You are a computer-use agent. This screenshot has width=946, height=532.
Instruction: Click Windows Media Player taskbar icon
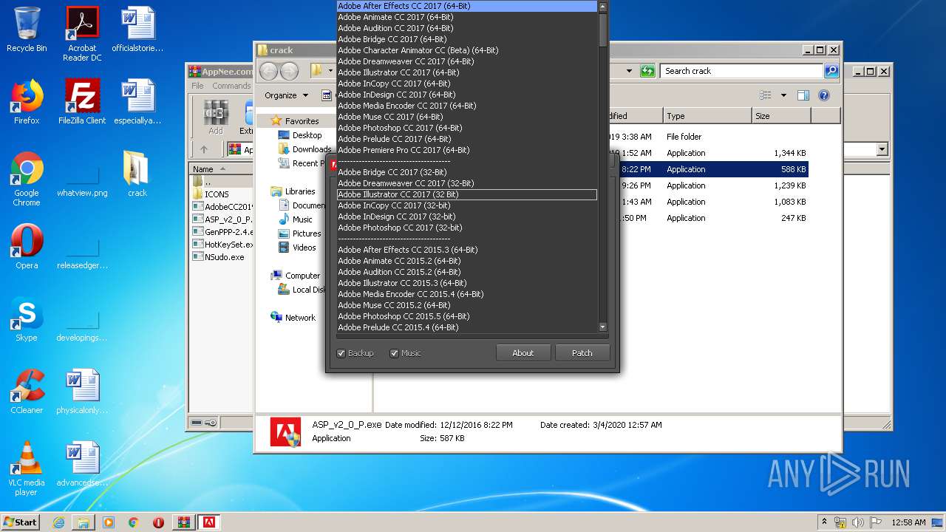109,522
